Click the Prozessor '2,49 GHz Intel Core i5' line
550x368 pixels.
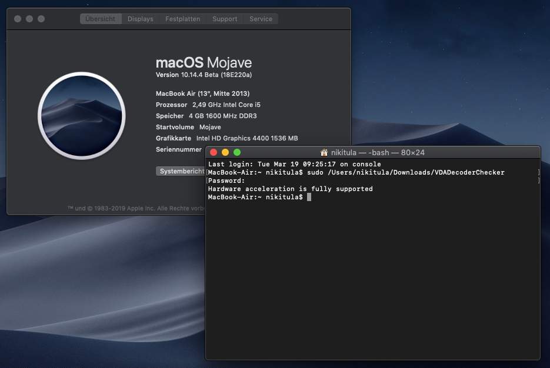208,105
